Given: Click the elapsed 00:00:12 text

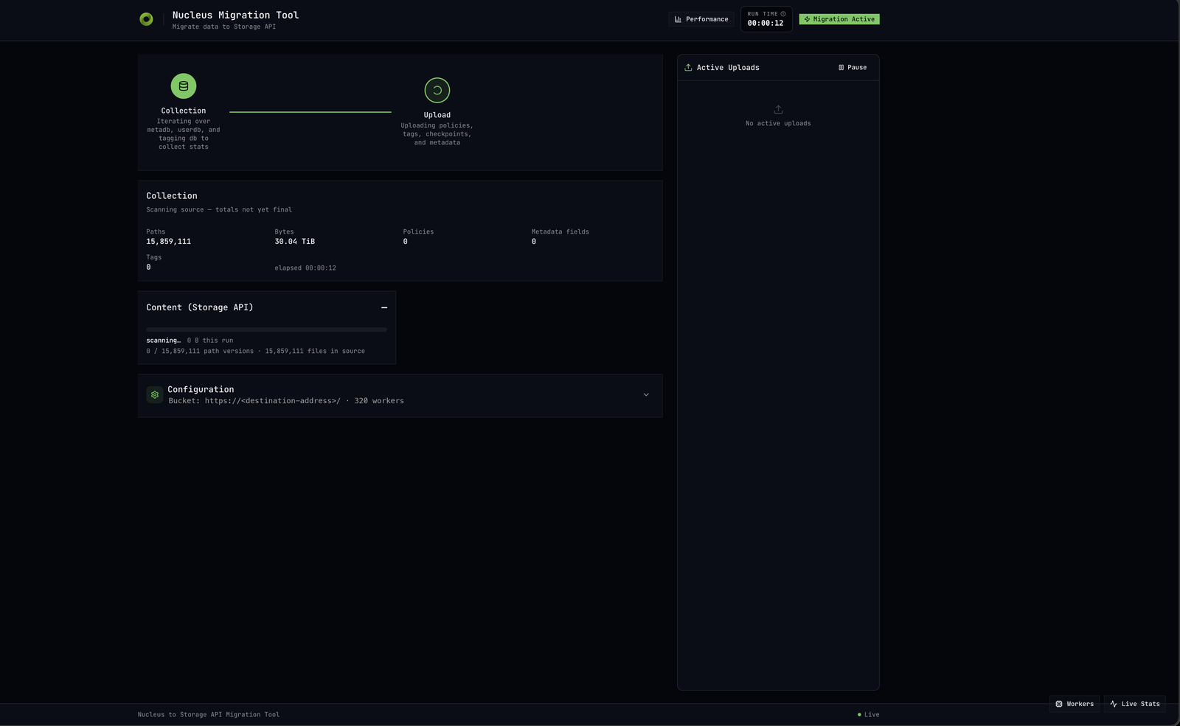Looking at the screenshot, I should [305, 268].
